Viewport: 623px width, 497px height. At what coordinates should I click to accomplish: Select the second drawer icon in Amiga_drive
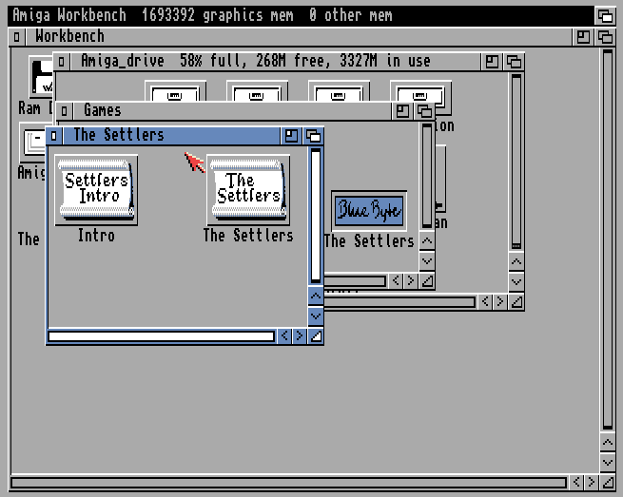tap(257, 91)
